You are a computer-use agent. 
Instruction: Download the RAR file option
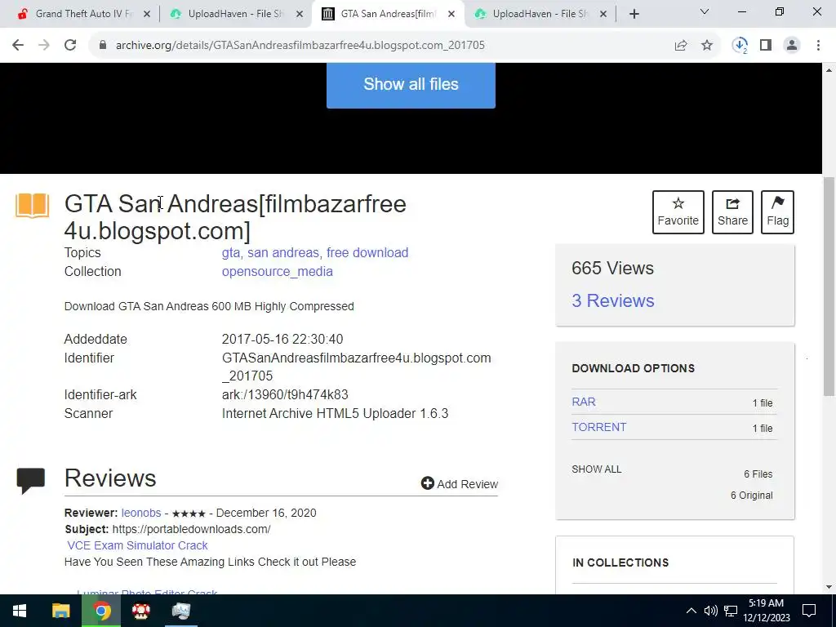pos(583,402)
